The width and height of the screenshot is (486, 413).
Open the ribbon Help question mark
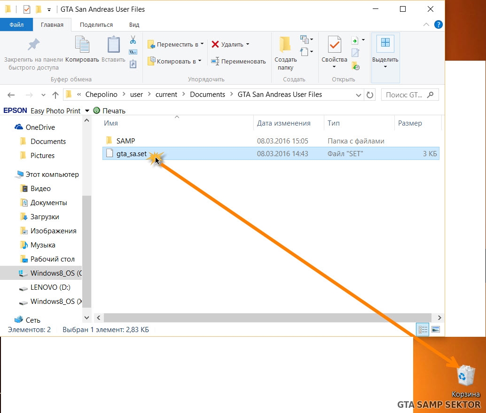(438, 24)
